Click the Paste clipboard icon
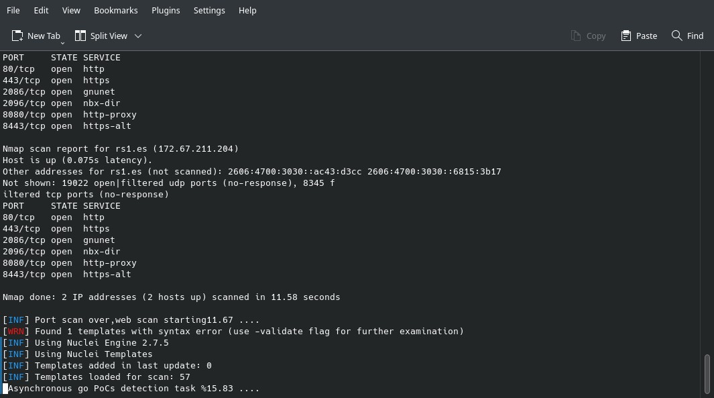The height and width of the screenshot is (398, 714). [x=626, y=36]
